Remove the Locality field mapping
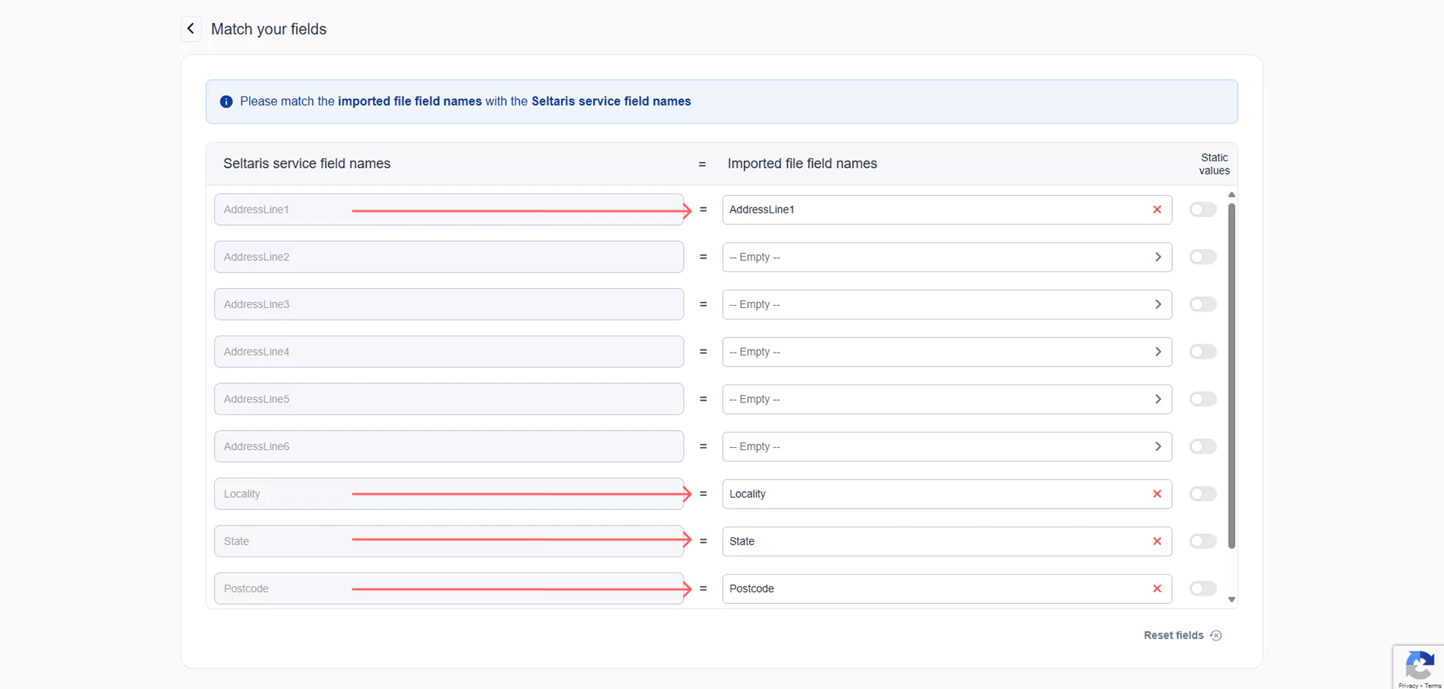 point(1157,494)
